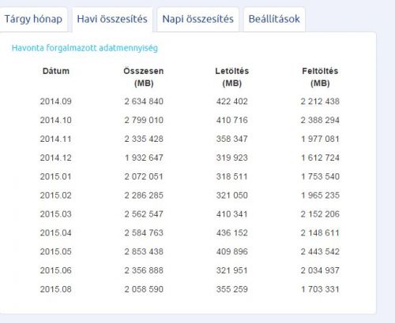Image resolution: width=395 pixels, height=323 pixels.
Task: Click the 2 335 428 total value
Action: [144, 139]
